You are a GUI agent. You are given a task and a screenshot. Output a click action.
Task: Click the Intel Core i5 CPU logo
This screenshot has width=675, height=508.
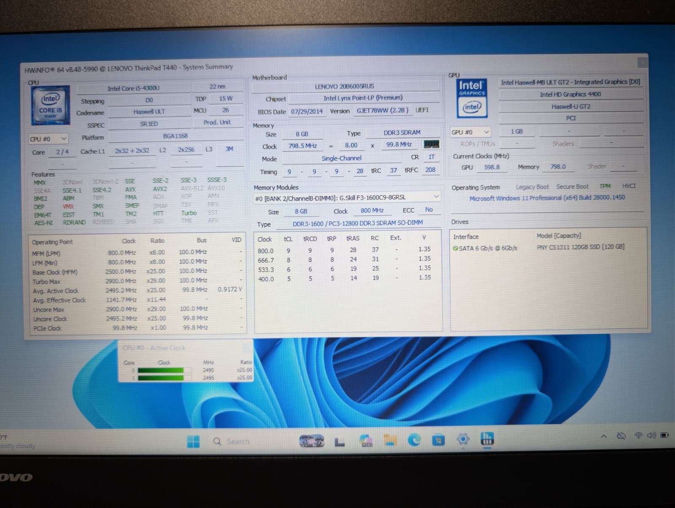50,105
